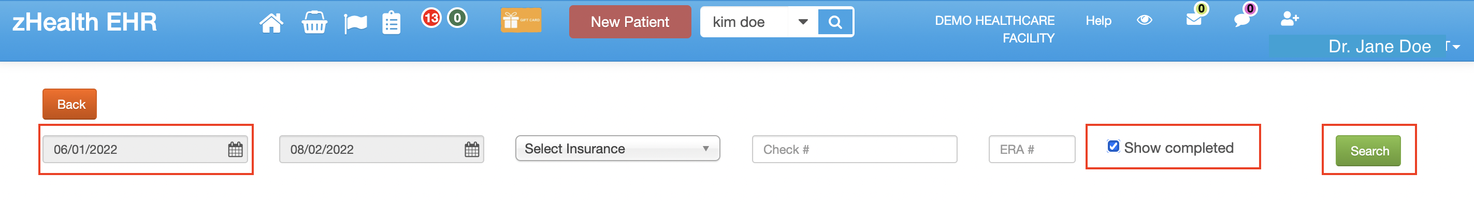Click the zHealth EHR logo
This screenshot has height=202, width=1474.
[x=84, y=22]
